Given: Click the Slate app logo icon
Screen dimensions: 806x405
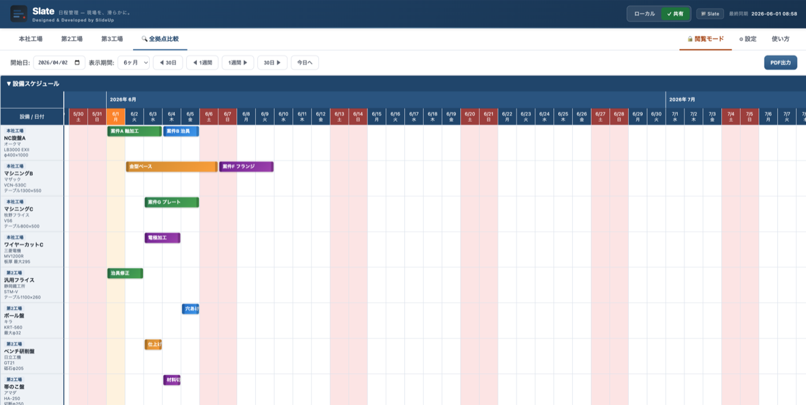Looking at the screenshot, I should [x=19, y=13].
